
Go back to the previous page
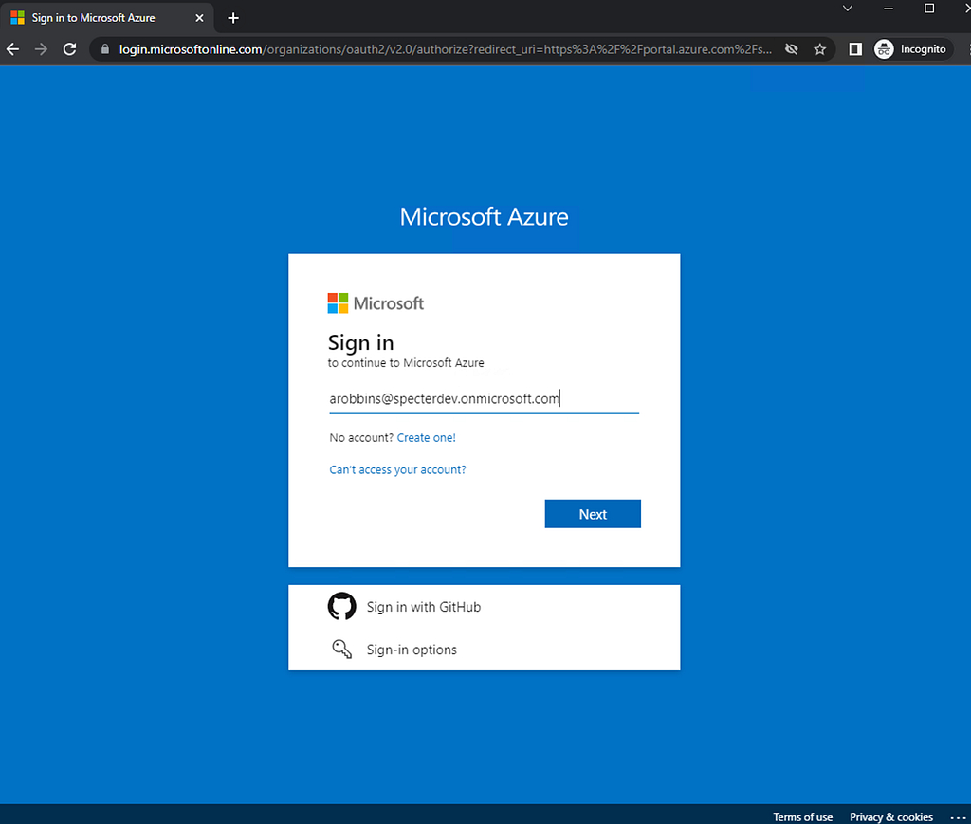[x=13, y=49]
